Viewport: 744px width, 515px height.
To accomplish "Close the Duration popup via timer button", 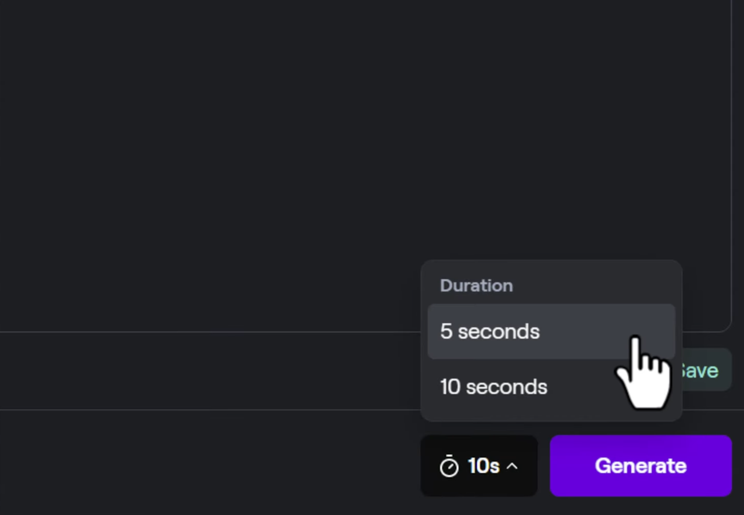I will pyautogui.click(x=479, y=466).
